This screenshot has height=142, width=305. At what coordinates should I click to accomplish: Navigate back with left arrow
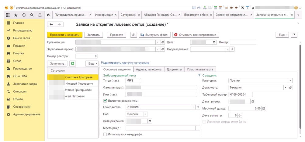(51, 24)
